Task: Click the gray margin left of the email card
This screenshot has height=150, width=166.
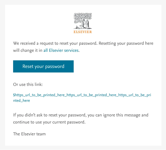Action: point(2,76)
